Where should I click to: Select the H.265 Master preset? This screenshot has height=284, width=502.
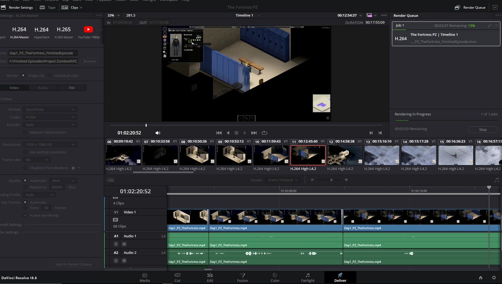tap(64, 32)
